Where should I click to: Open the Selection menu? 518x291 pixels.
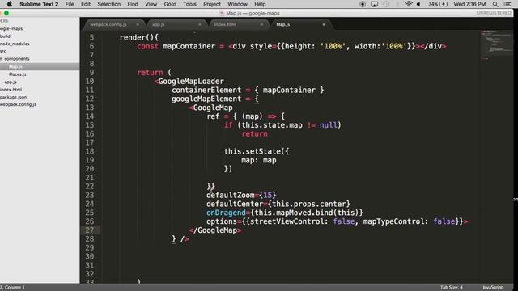pyautogui.click(x=108, y=4)
